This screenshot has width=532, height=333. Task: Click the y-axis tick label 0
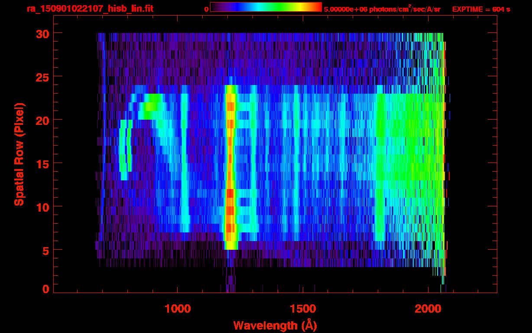click(45, 289)
